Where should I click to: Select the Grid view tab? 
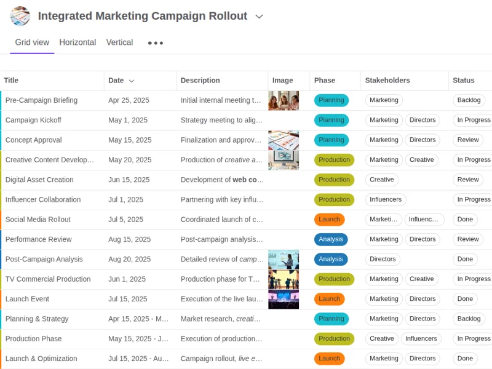point(31,42)
